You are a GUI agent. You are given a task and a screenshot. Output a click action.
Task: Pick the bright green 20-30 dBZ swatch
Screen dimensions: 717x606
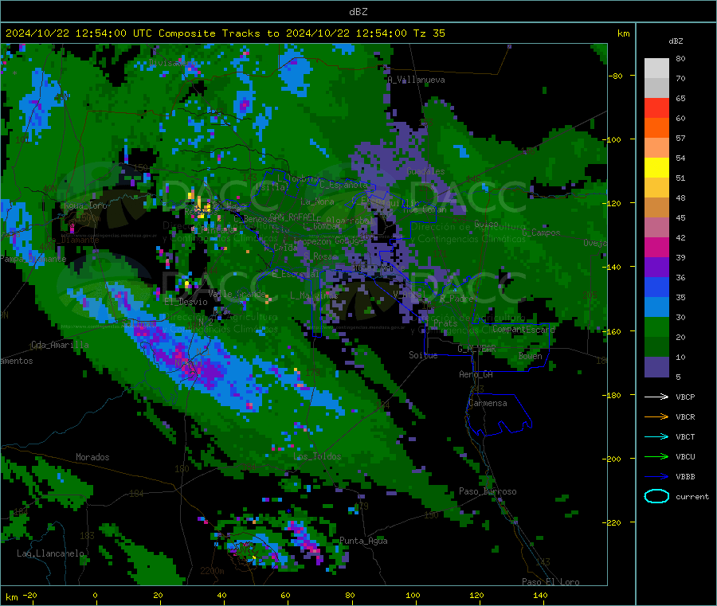[656, 327]
